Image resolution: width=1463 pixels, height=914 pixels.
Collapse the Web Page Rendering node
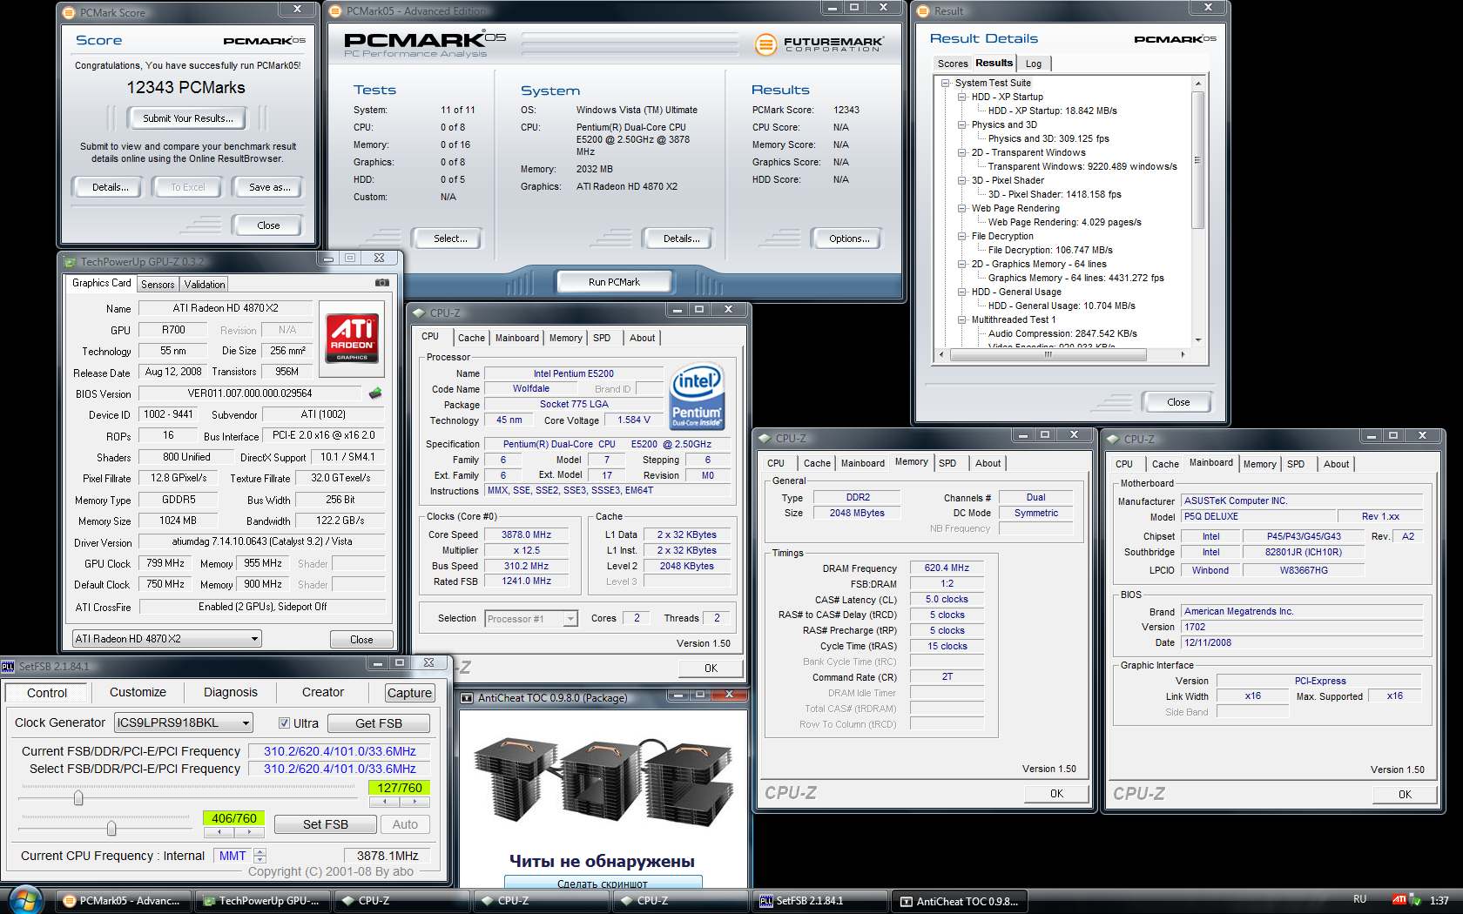(x=962, y=209)
